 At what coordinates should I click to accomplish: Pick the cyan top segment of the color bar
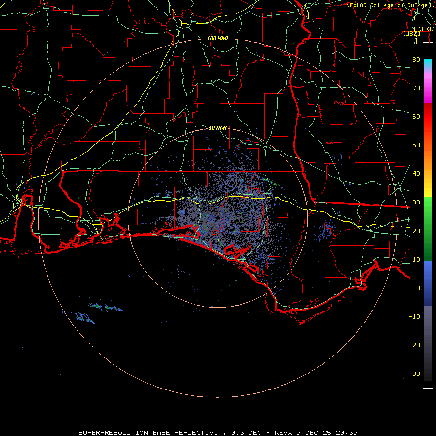click(x=428, y=62)
